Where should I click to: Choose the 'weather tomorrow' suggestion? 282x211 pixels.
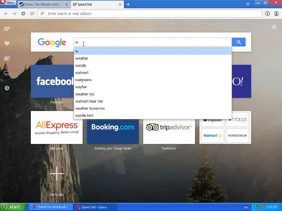pos(153,109)
